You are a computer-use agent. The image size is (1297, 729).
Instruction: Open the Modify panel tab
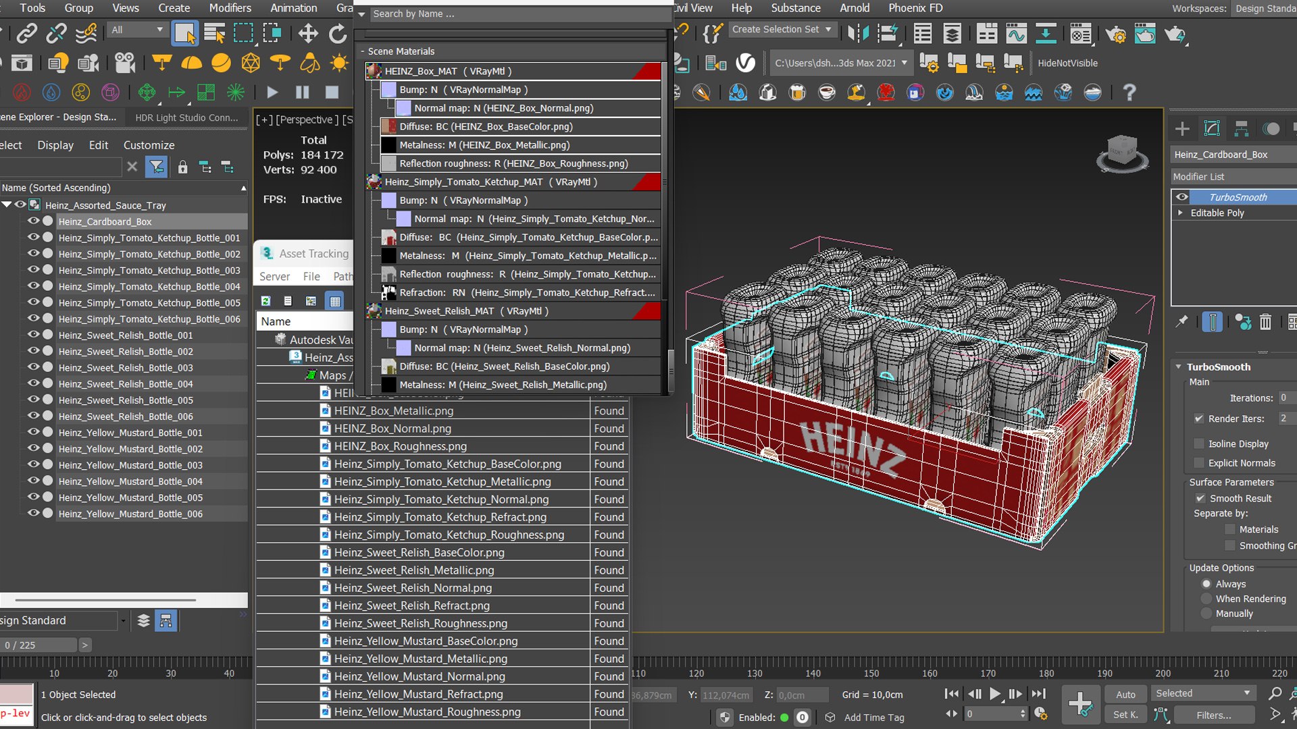(1212, 128)
